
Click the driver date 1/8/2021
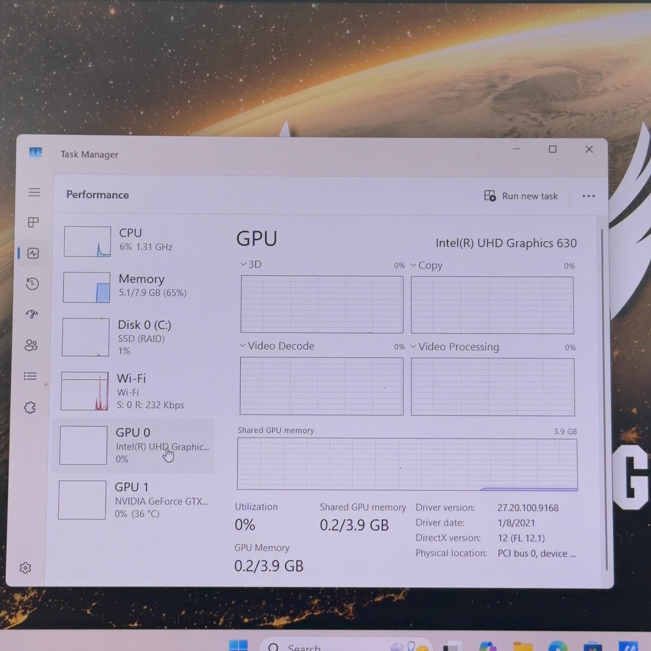[516, 523]
